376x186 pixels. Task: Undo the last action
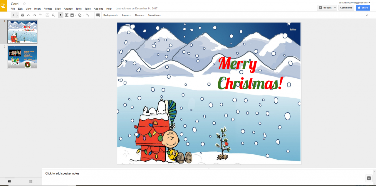28,15
